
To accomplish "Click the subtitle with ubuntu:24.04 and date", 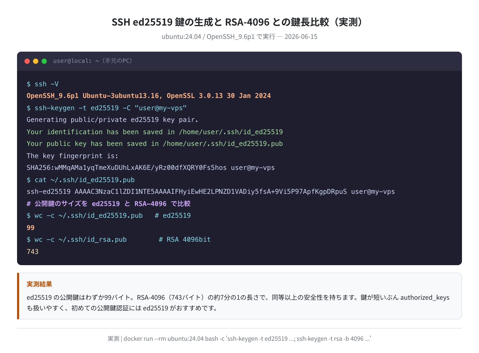I will tap(240, 36).
